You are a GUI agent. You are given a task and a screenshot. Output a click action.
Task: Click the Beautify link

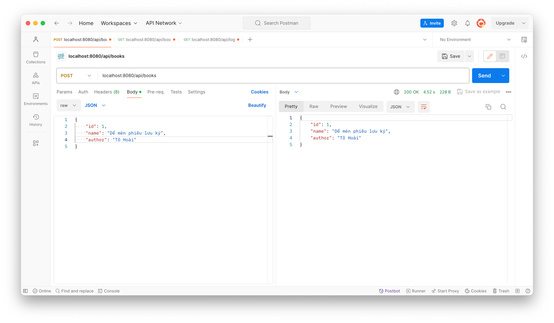(x=257, y=105)
